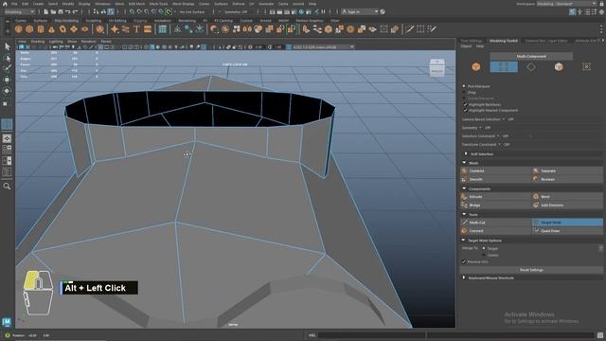Expand Keyboard/Mouse Shortcuts section

pos(464,278)
